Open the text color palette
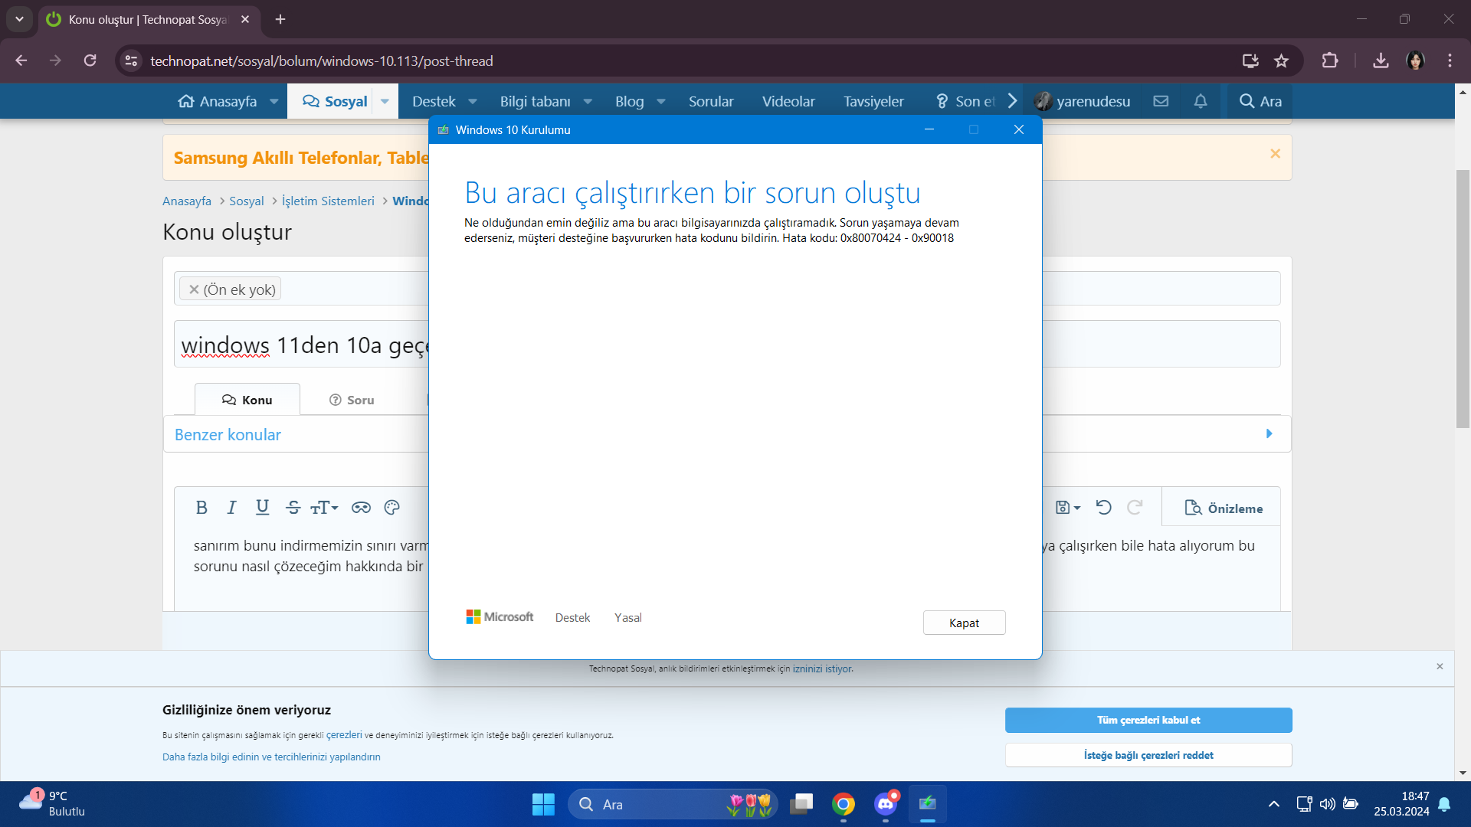Screen dimensions: 1471x827 tap(392, 508)
